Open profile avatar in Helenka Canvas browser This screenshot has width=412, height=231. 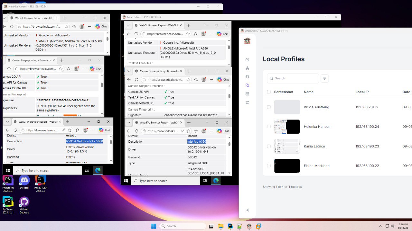[76, 69]
